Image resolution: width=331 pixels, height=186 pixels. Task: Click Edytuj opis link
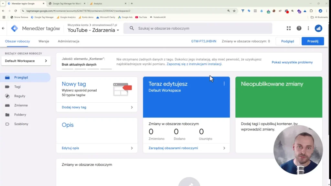click(x=70, y=148)
